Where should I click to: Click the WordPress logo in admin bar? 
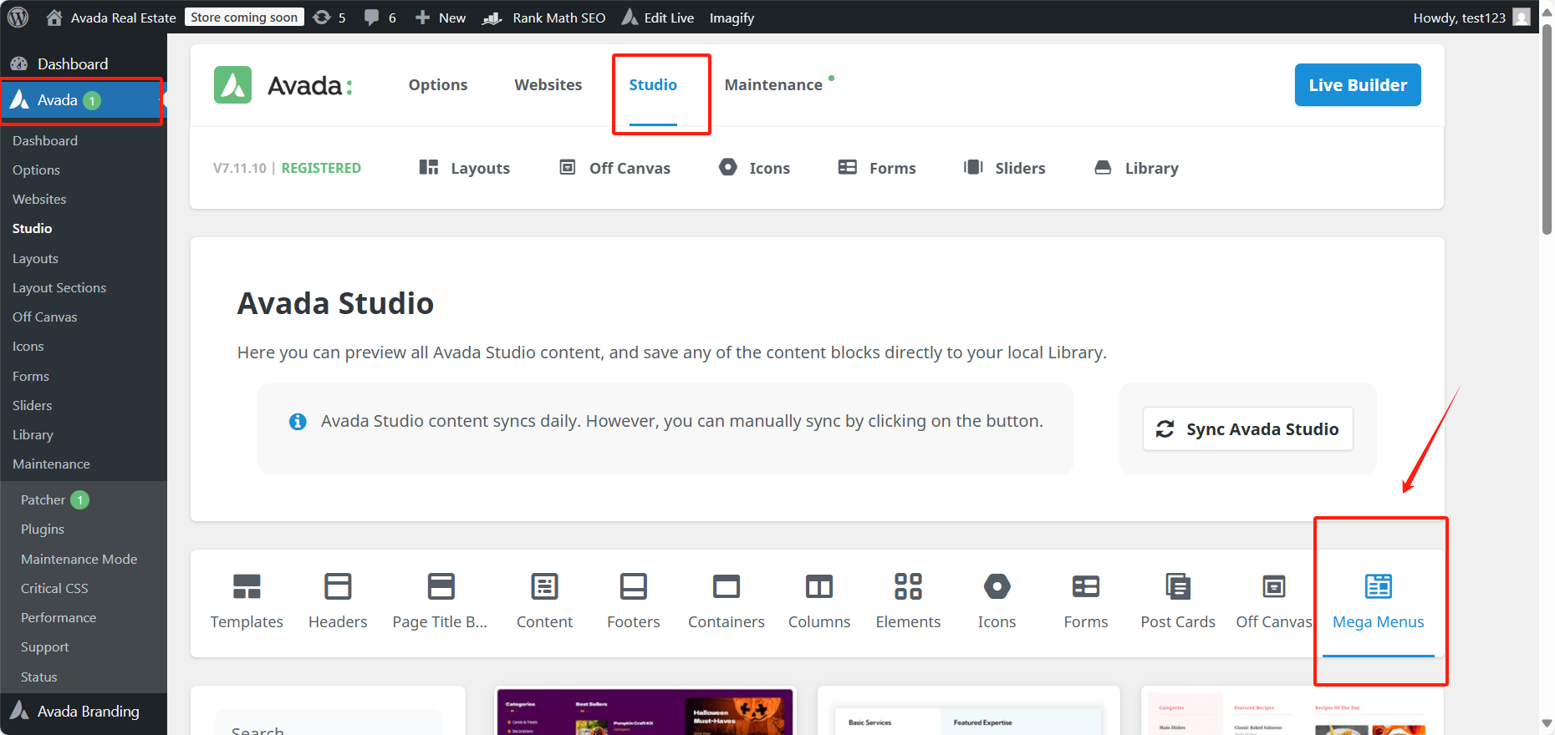click(18, 18)
